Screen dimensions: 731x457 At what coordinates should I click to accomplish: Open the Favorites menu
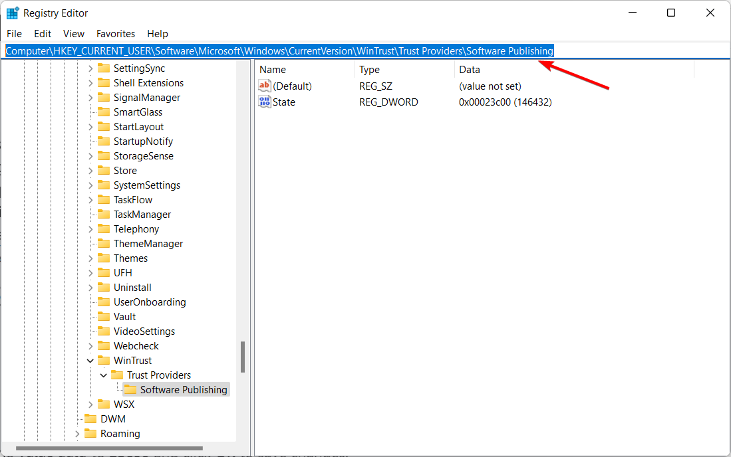(x=116, y=33)
